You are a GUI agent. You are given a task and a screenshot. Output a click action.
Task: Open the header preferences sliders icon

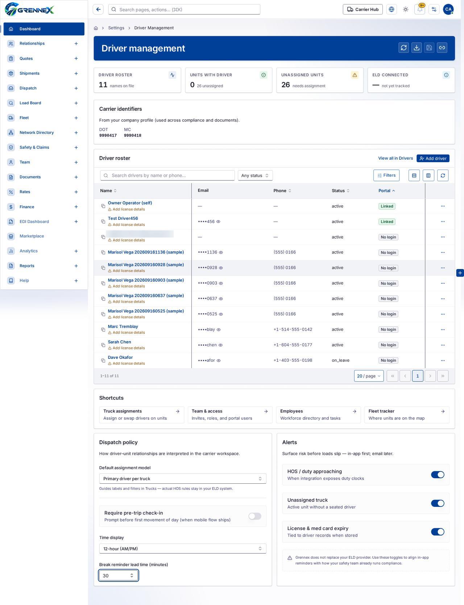(x=434, y=9)
